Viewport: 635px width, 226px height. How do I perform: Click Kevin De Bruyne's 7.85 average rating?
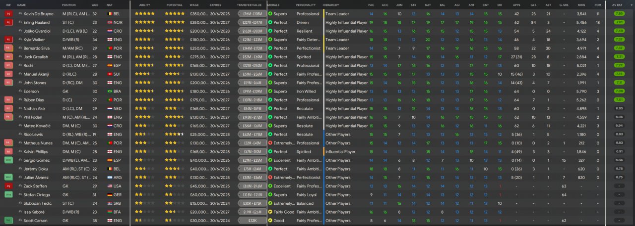(x=619, y=14)
